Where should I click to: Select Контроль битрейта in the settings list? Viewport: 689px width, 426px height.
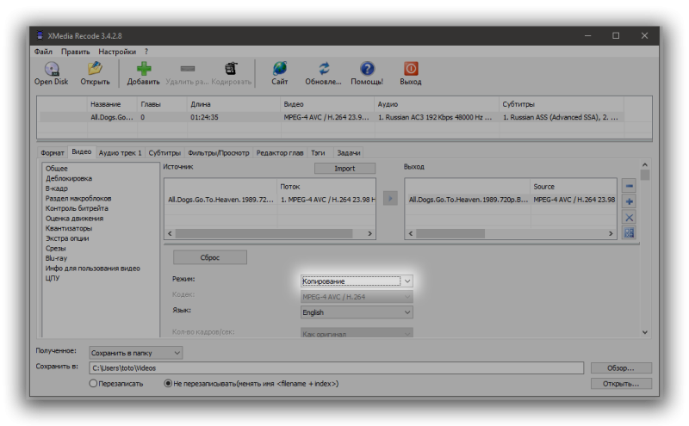(x=77, y=208)
